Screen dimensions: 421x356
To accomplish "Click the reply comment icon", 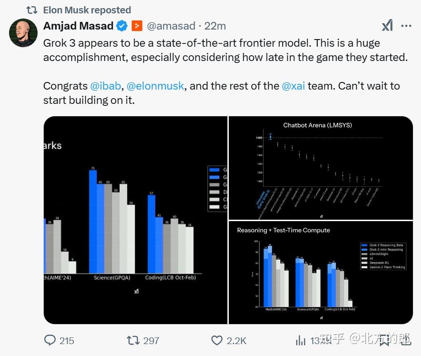I will click(x=50, y=340).
